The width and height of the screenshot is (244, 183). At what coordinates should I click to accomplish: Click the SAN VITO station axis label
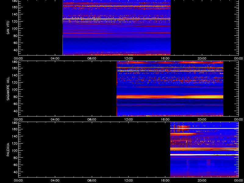tap(8, 28)
